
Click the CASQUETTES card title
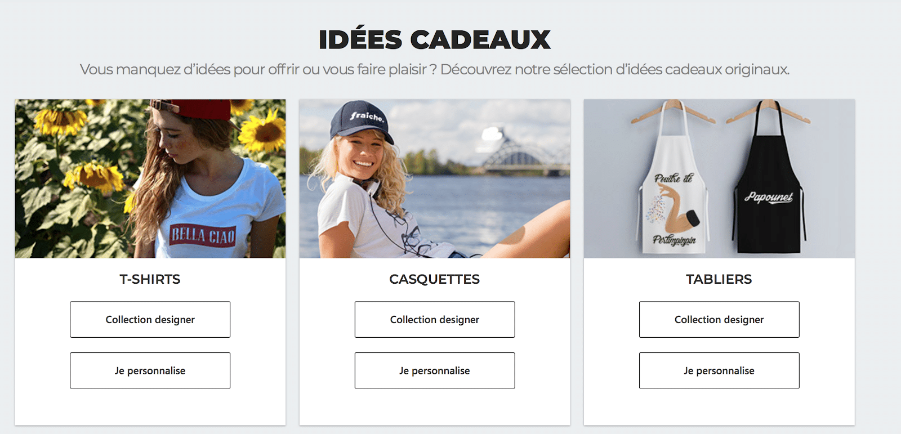tap(434, 279)
